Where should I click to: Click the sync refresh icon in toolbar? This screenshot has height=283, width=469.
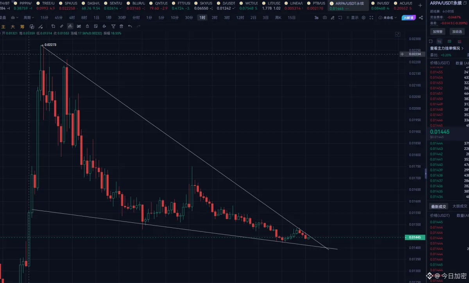pos(31,26)
